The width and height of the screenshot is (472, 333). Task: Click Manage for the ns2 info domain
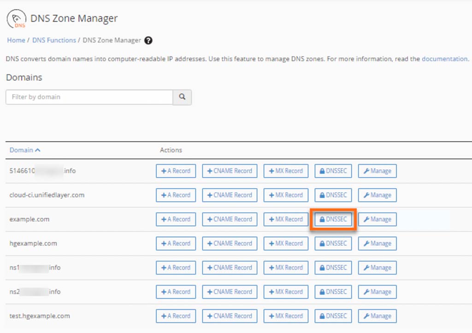pyautogui.click(x=377, y=291)
